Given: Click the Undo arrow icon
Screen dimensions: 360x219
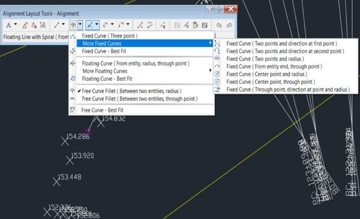Looking at the screenshot, I should tap(219, 25).
